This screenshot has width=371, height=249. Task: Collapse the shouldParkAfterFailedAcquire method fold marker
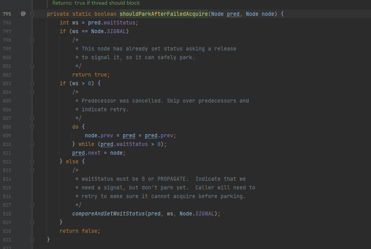pos(32,14)
